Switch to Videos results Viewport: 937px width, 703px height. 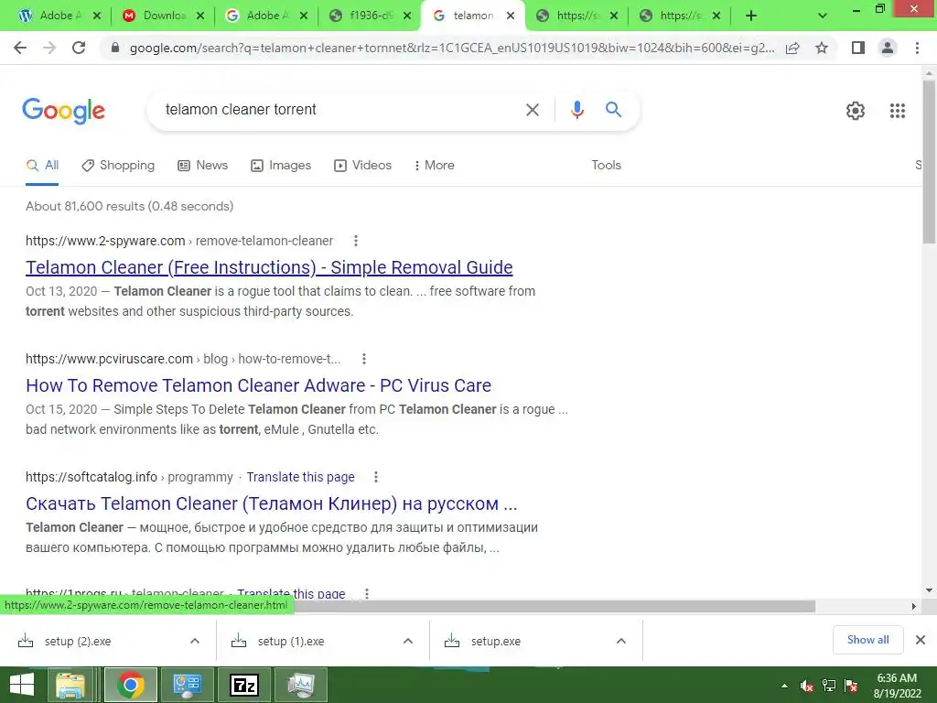[x=362, y=165]
